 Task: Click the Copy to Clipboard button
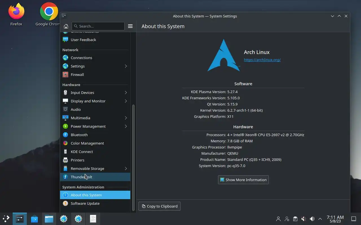coord(159,206)
